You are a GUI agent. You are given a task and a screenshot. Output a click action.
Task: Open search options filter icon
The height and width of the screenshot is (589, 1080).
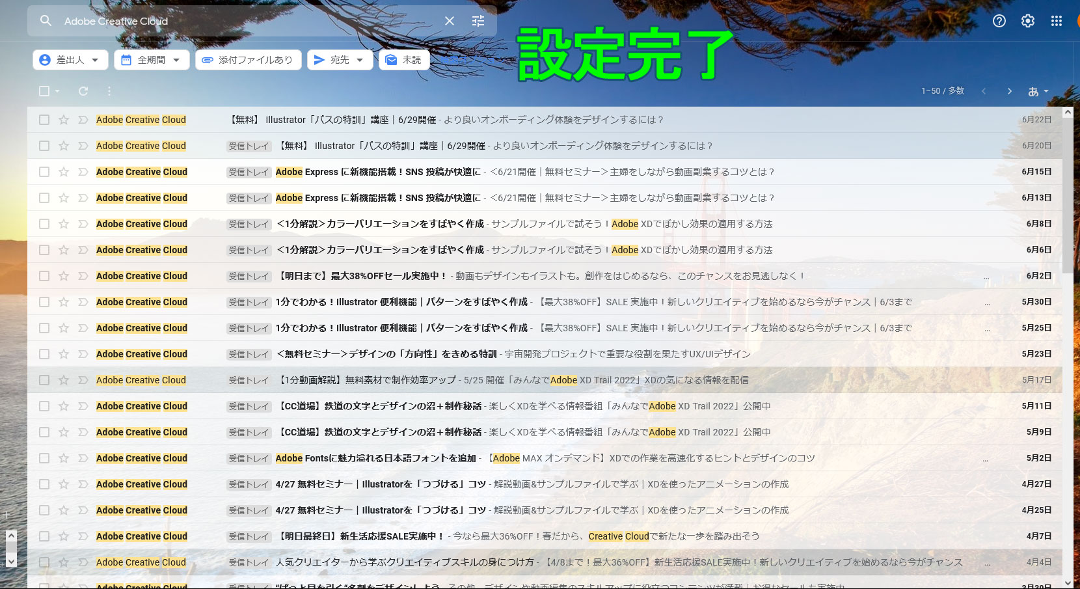click(x=478, y=21)
